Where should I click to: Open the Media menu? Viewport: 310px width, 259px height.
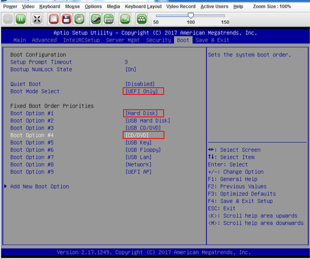pyautogui.click(x=113, y=6)
